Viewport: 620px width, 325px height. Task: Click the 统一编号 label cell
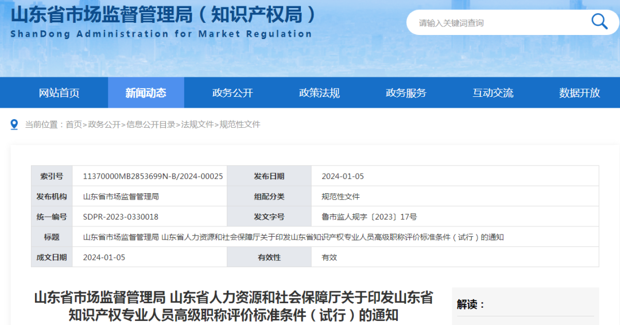click(52, 217)
